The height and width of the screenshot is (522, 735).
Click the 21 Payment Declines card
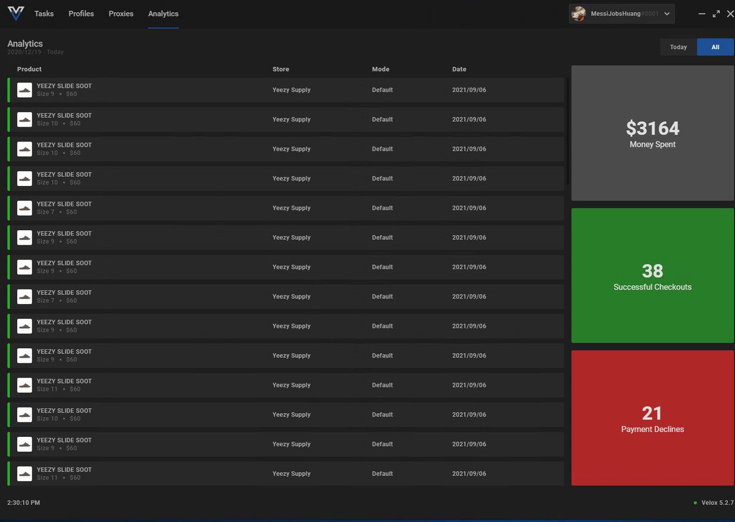[x=652, y=418]
